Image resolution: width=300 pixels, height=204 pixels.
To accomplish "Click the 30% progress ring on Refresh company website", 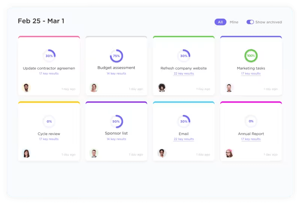I will tap(184, 56).
